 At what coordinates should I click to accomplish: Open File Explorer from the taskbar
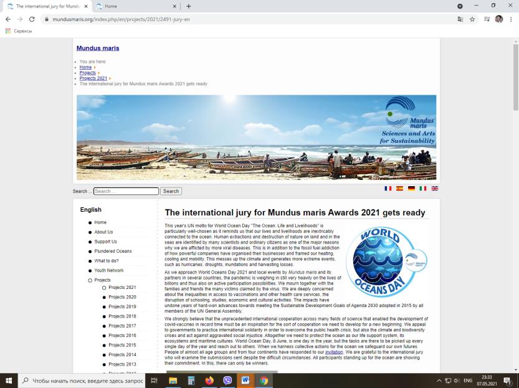pyautogui.click(x=173, y=381)
